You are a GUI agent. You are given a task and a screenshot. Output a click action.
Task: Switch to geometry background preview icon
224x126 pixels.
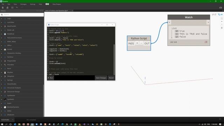coord(214,15)
